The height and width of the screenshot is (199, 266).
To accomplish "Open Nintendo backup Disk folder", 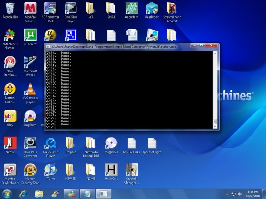I will (91, 147).
